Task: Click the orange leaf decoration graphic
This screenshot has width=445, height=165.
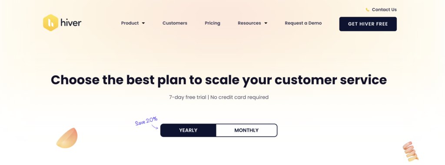Action: [x=67, y=138]
